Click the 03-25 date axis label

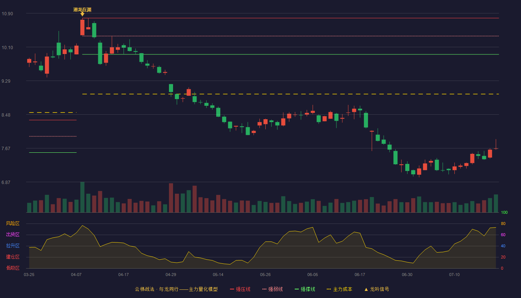pyautogui.click(x=29, y=275)
